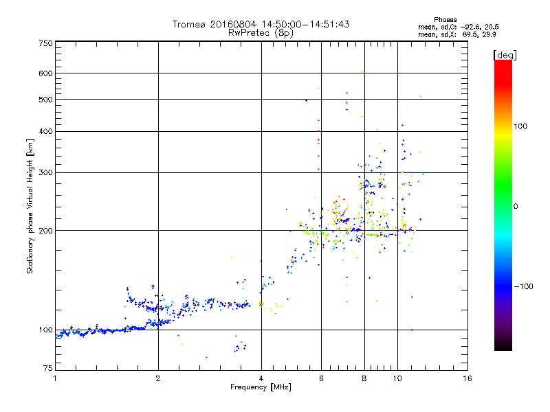Click the y-axis tick label "100" on the height axis

tap(45, 330)
